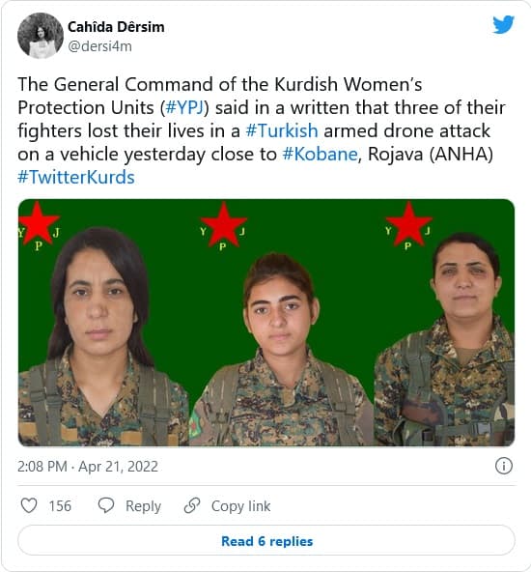Click the Read 6 replies button
The image size is (531, 572).
[266, 541]
